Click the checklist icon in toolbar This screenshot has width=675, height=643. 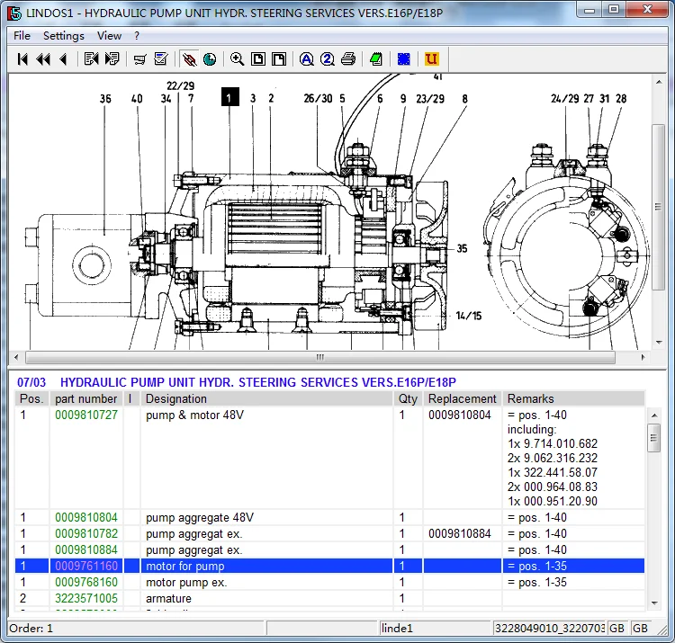[161, 59]
